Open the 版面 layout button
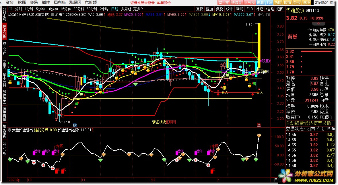This screenshot has height=185, width=338. (287, 3)
